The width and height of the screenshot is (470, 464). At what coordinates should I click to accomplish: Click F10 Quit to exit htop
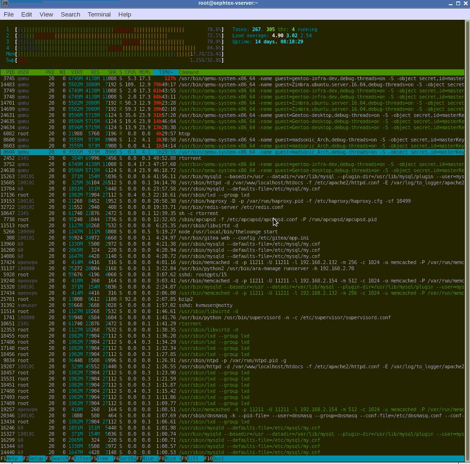pyautogui.click(x=218, y=458)
